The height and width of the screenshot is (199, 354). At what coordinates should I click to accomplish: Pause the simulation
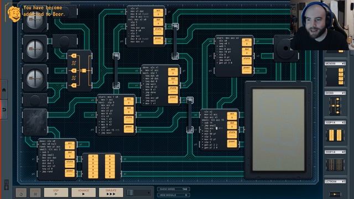click(35, 193)
